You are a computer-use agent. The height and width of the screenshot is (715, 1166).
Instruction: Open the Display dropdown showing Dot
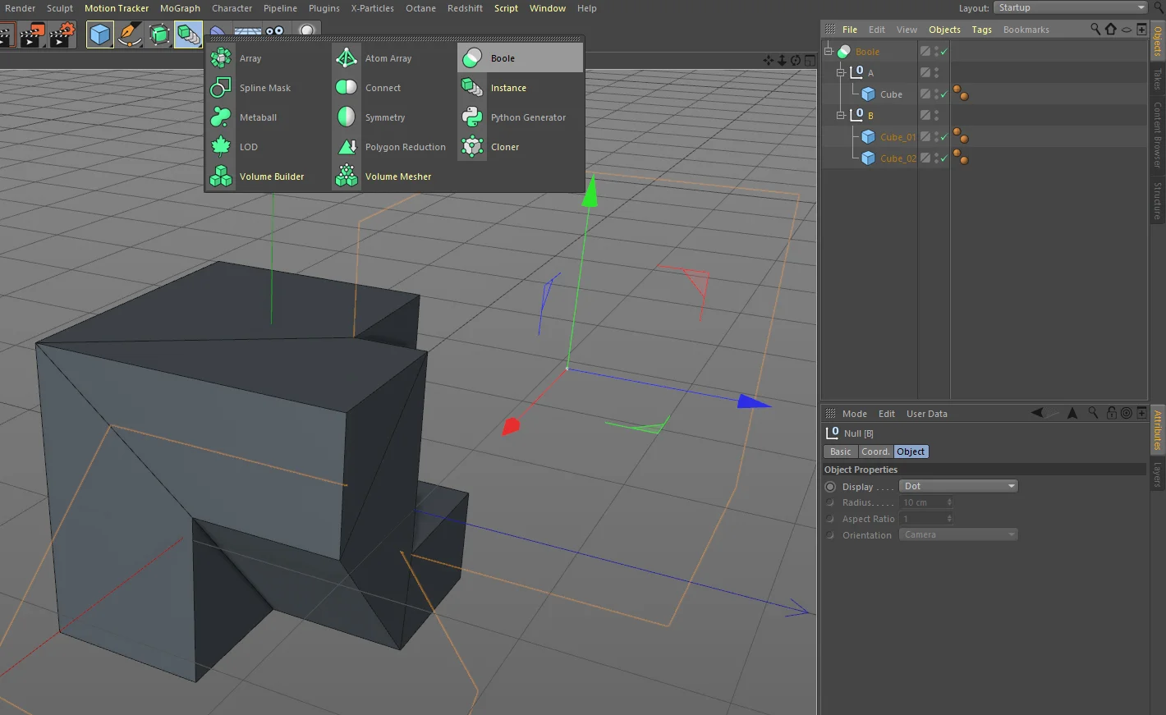(958, 486)
